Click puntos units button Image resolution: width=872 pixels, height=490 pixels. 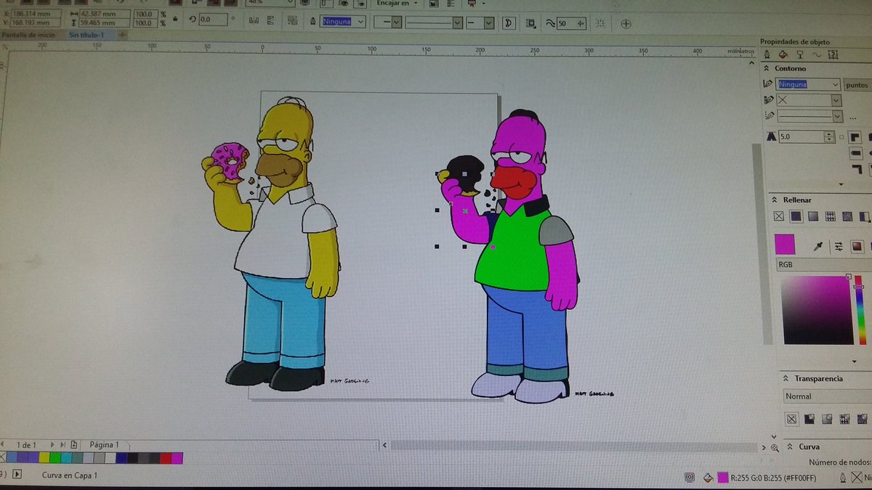857,85
